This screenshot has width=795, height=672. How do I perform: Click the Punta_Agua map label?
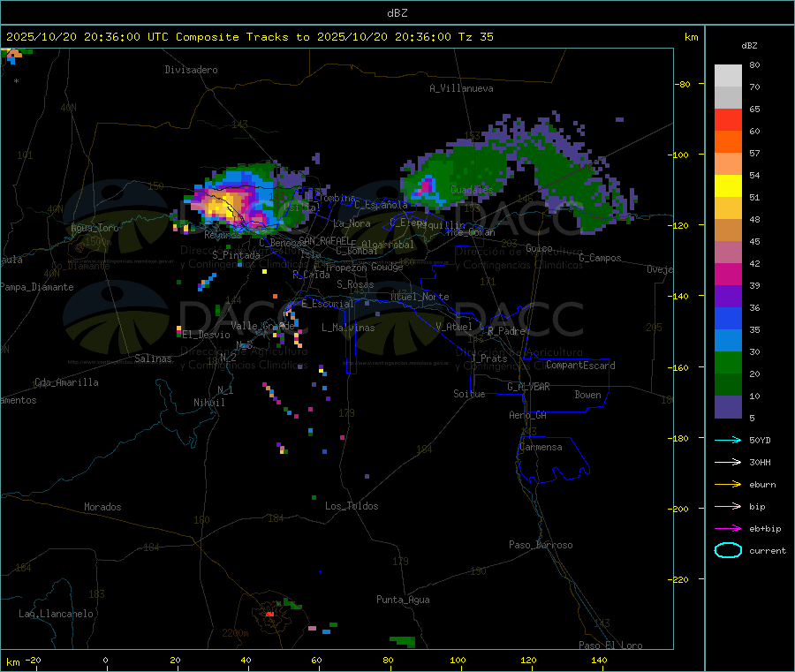(x=403, y=600)
